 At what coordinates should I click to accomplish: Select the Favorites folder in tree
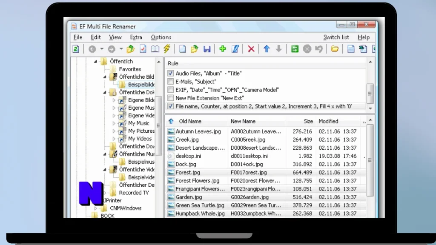(x=130, y=69)
